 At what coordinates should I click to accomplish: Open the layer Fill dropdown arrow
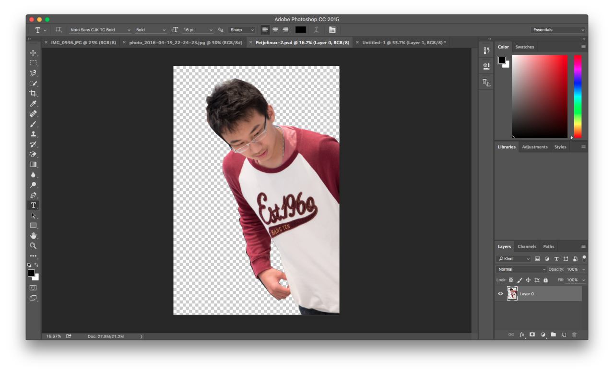[x=584, y=280]
